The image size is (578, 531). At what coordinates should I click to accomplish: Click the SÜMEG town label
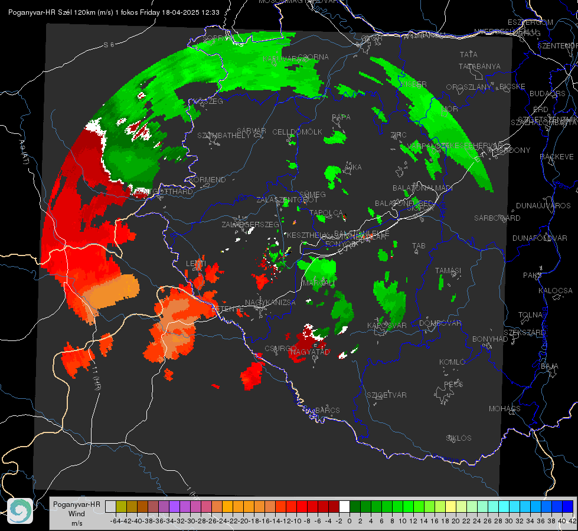click(312, 195)
